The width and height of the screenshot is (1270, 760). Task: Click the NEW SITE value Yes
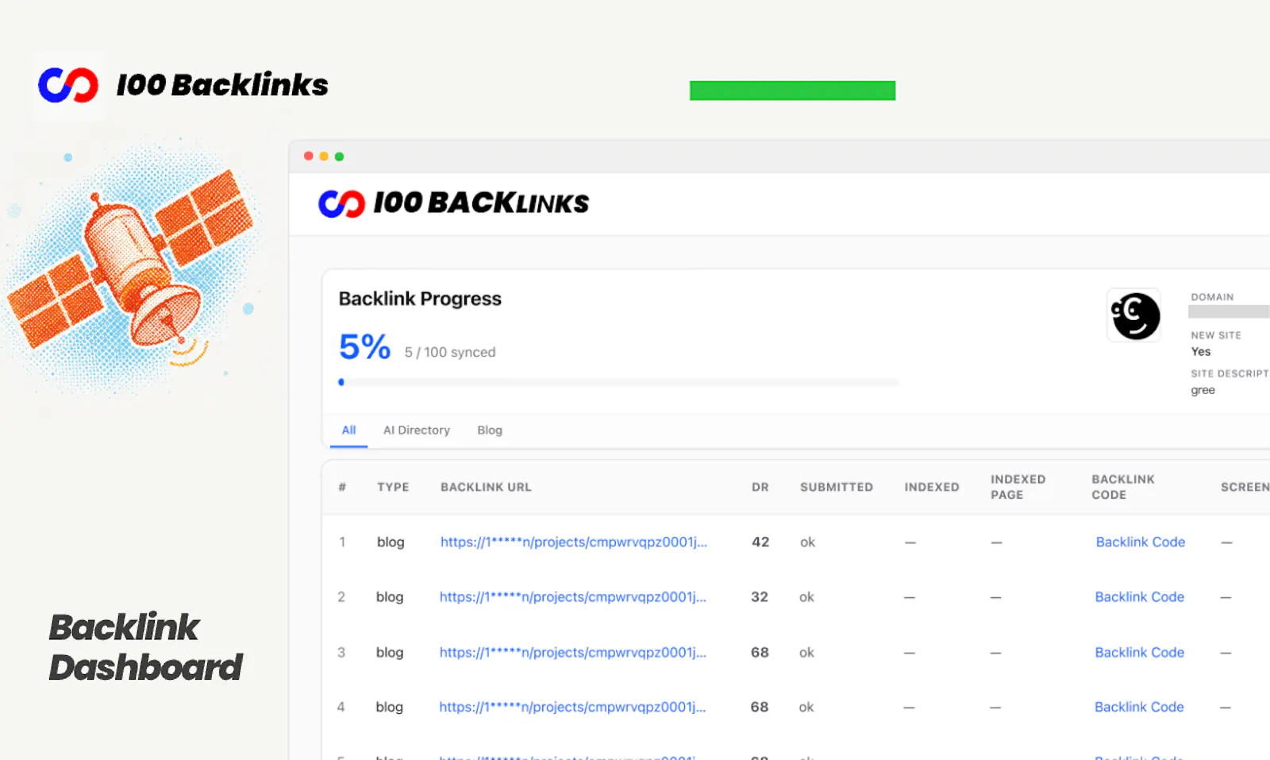(x=1201, y=352)
